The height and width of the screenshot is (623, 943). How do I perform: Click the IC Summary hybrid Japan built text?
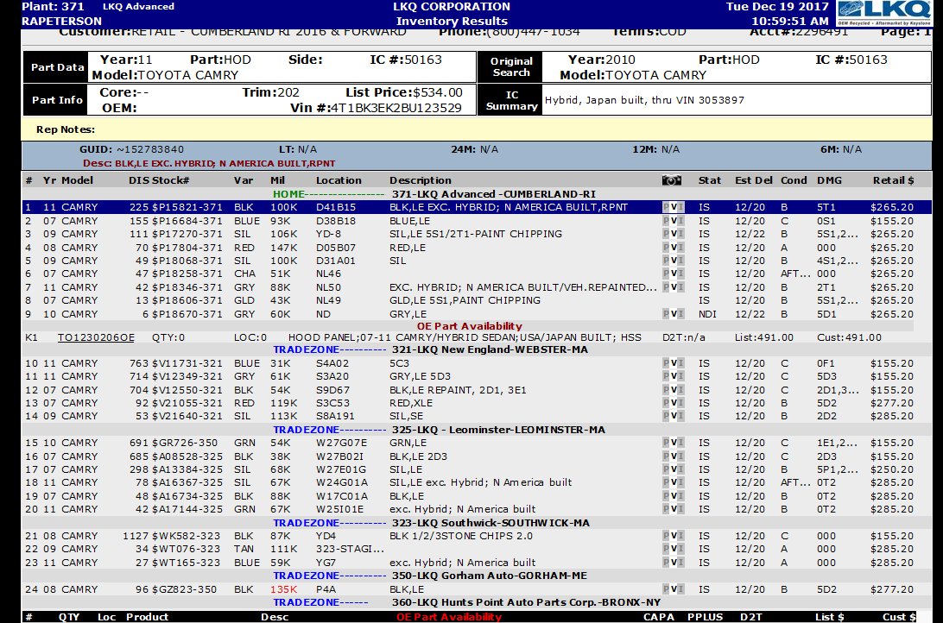[644, 100]
